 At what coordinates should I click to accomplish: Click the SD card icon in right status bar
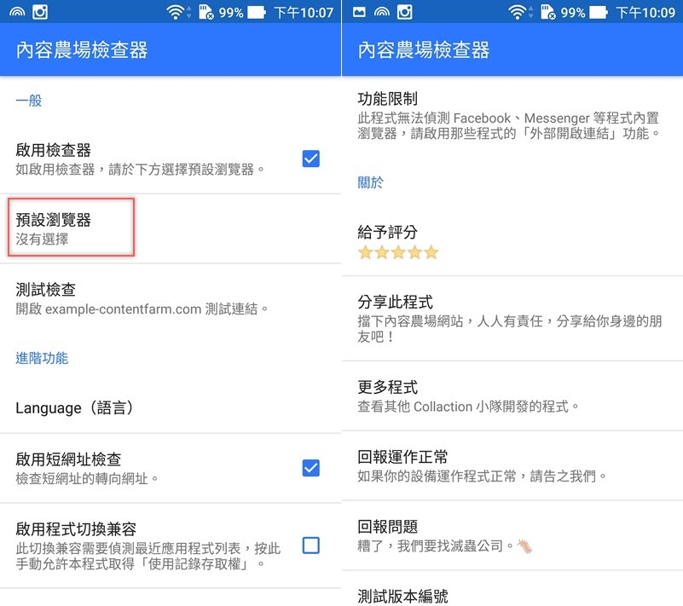click(x=548, y=12)
